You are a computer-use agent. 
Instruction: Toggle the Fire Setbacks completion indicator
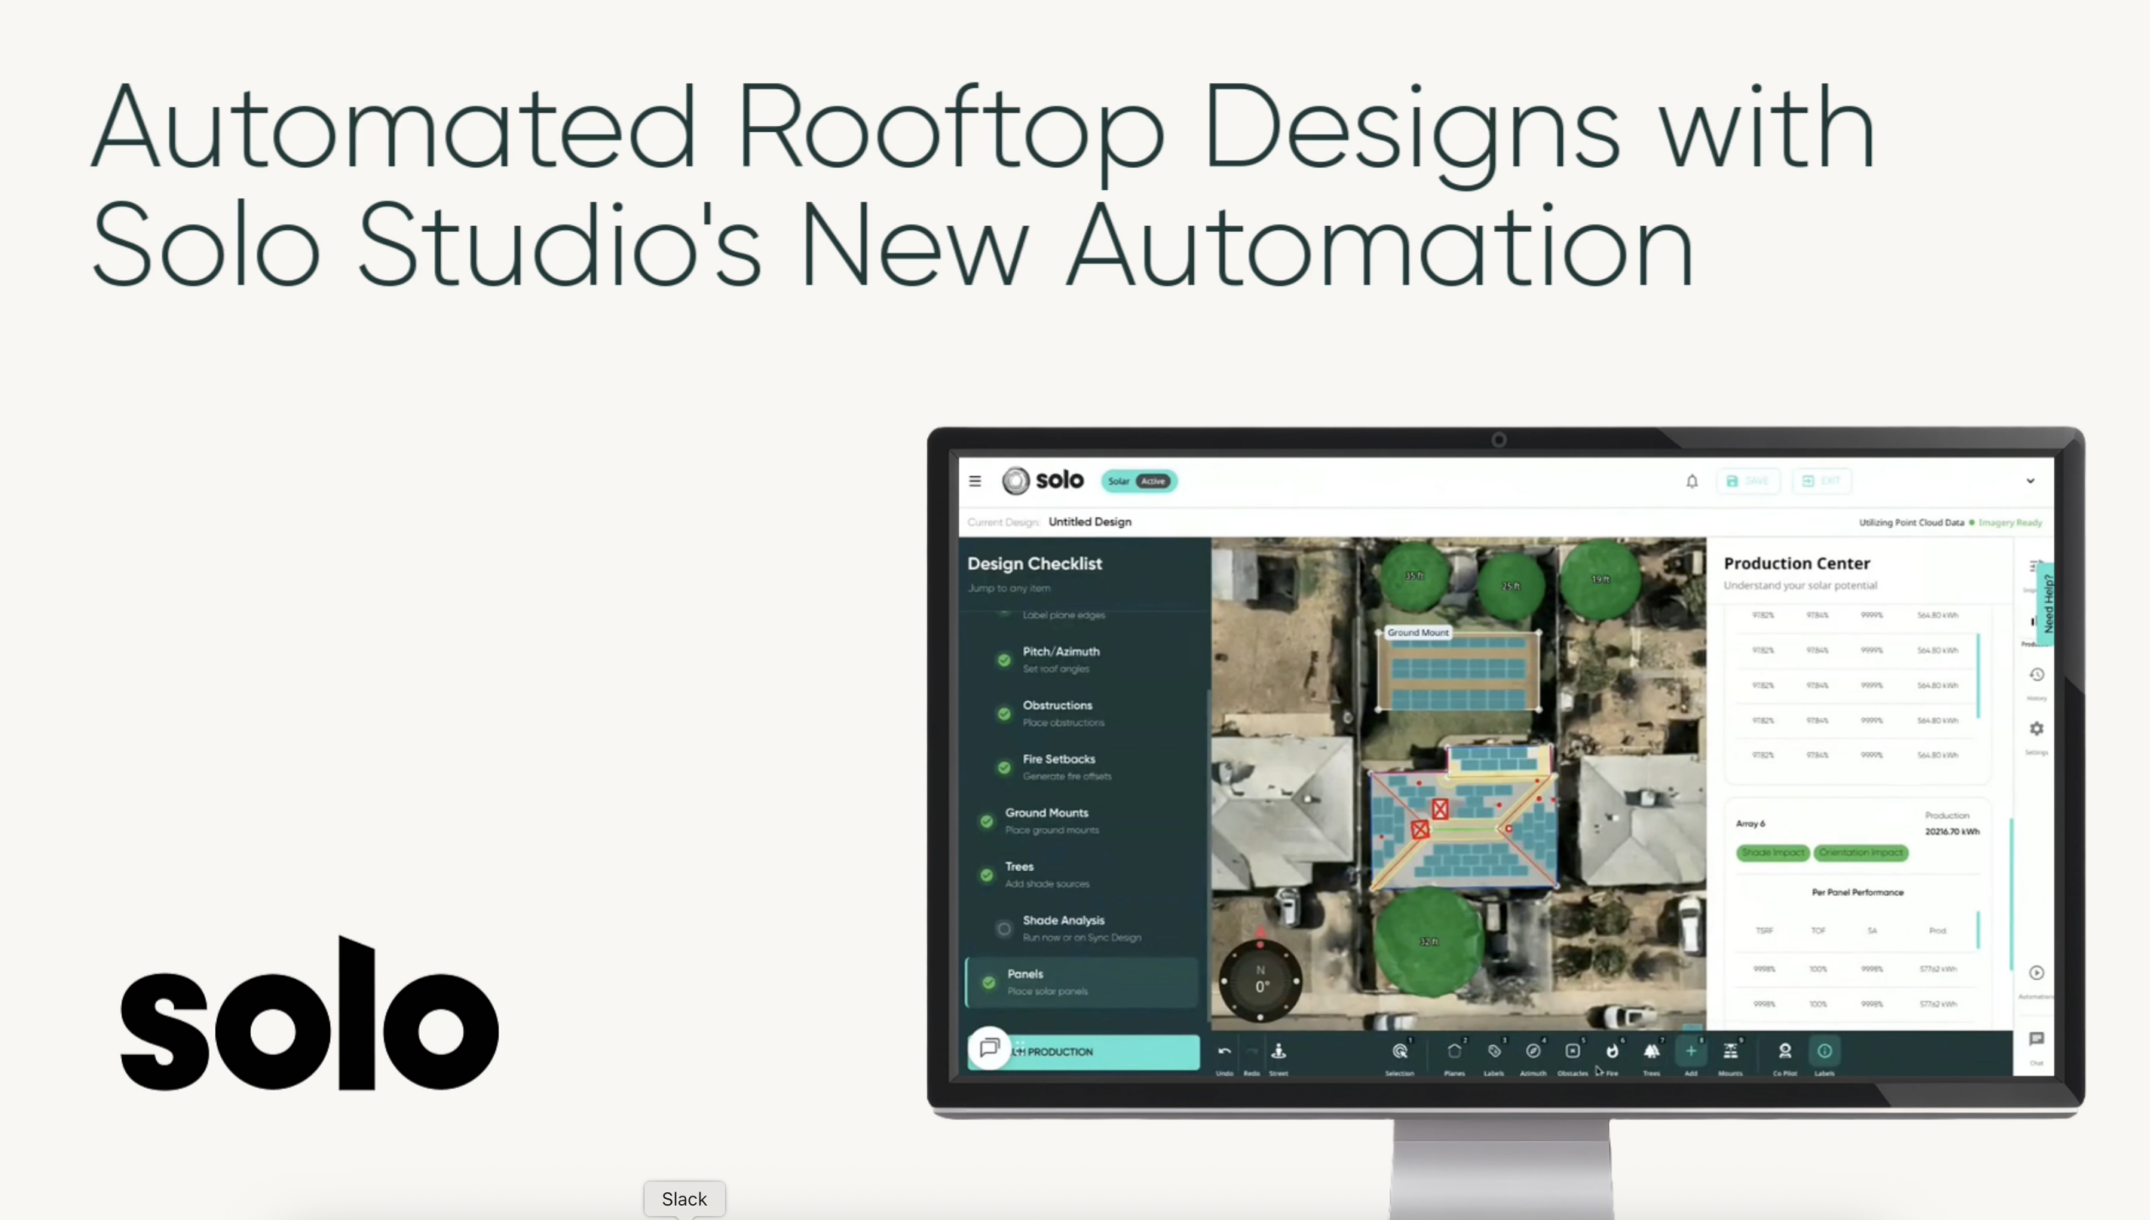click(x=1003, y=767)
